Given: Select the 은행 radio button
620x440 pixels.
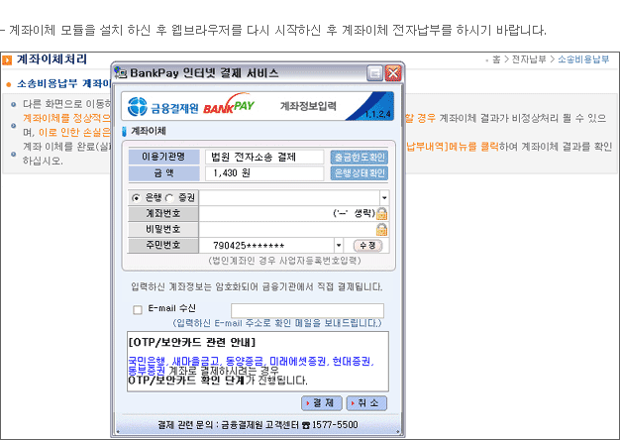Looking at the screenshot, I should (136, 198).
